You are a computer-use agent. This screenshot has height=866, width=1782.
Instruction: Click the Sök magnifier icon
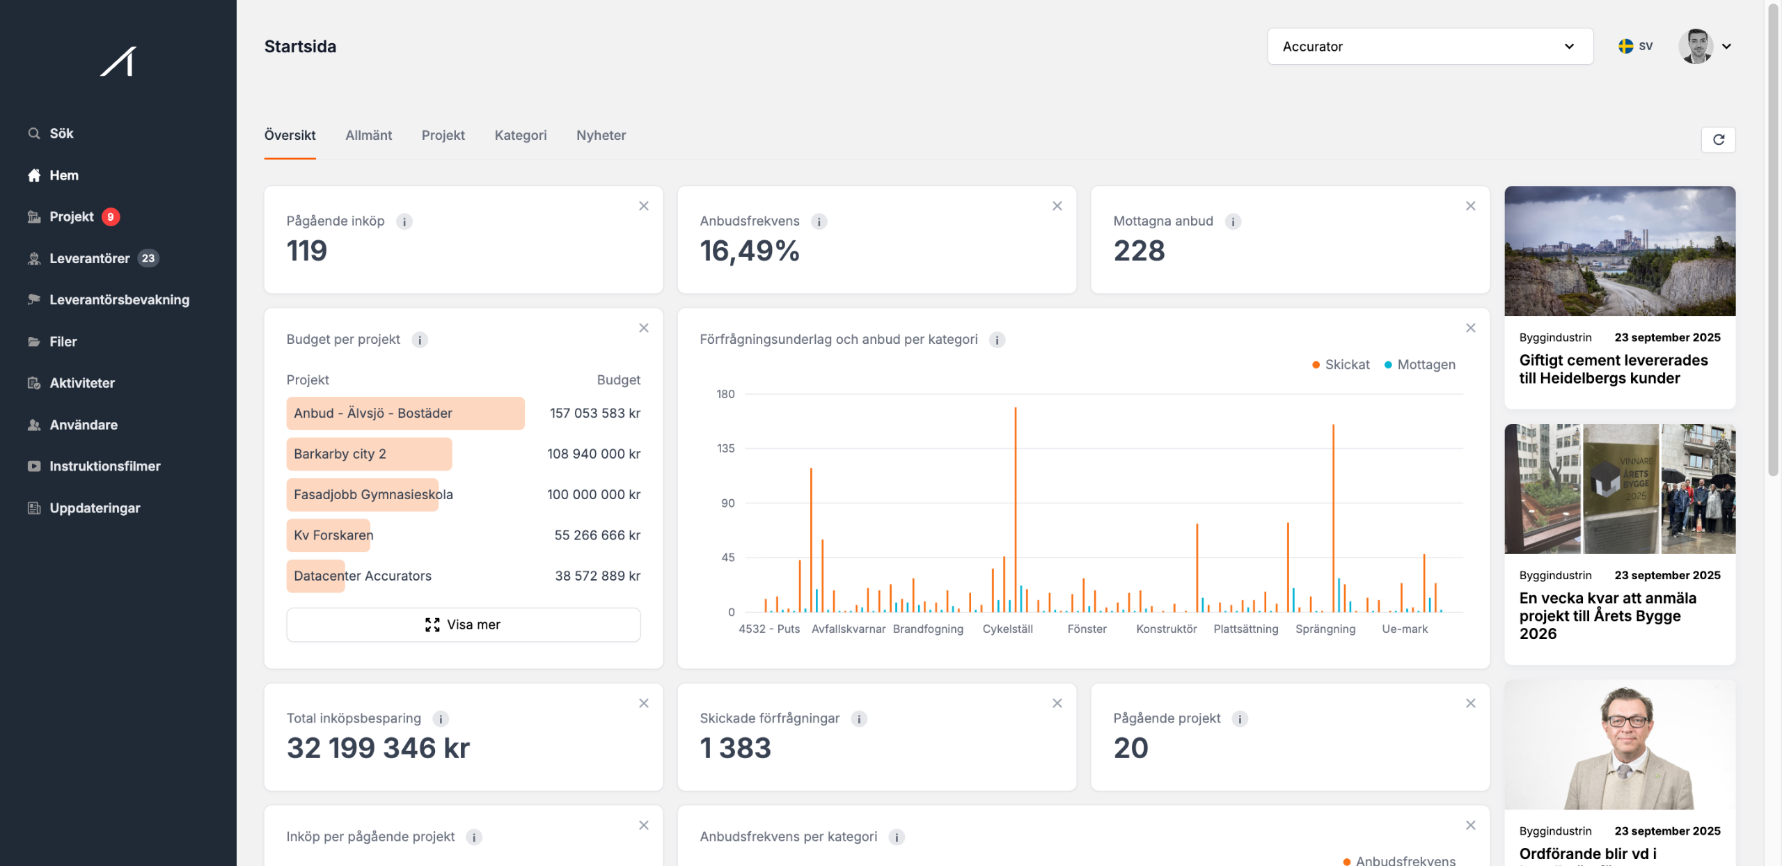[x=34, y=133]
